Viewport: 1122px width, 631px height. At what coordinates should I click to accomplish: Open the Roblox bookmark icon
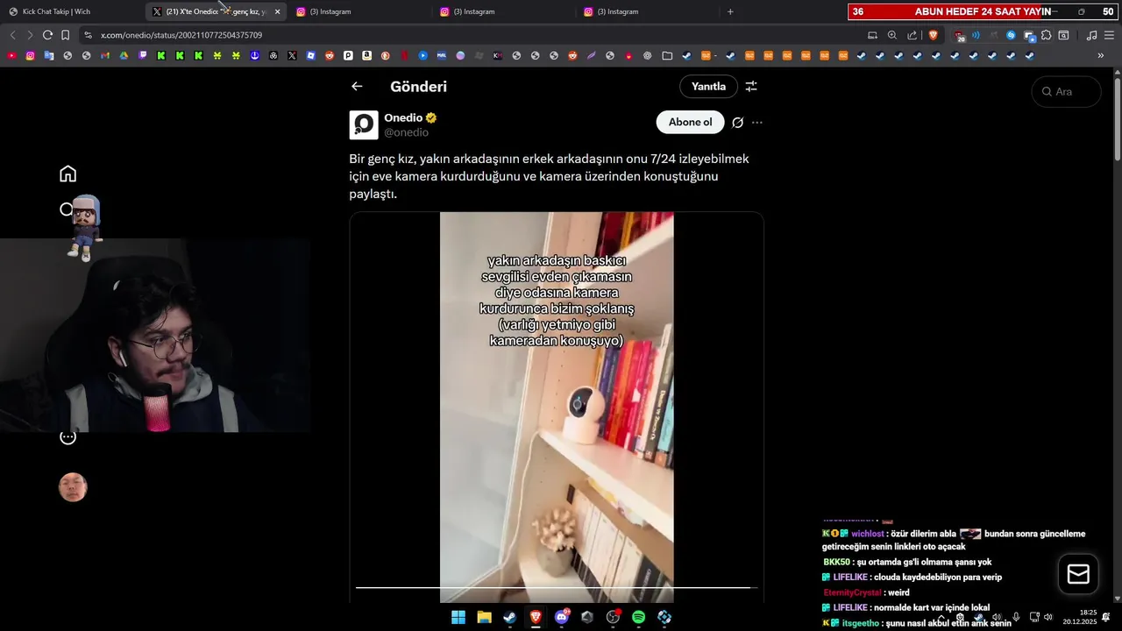tap(310, 55)
